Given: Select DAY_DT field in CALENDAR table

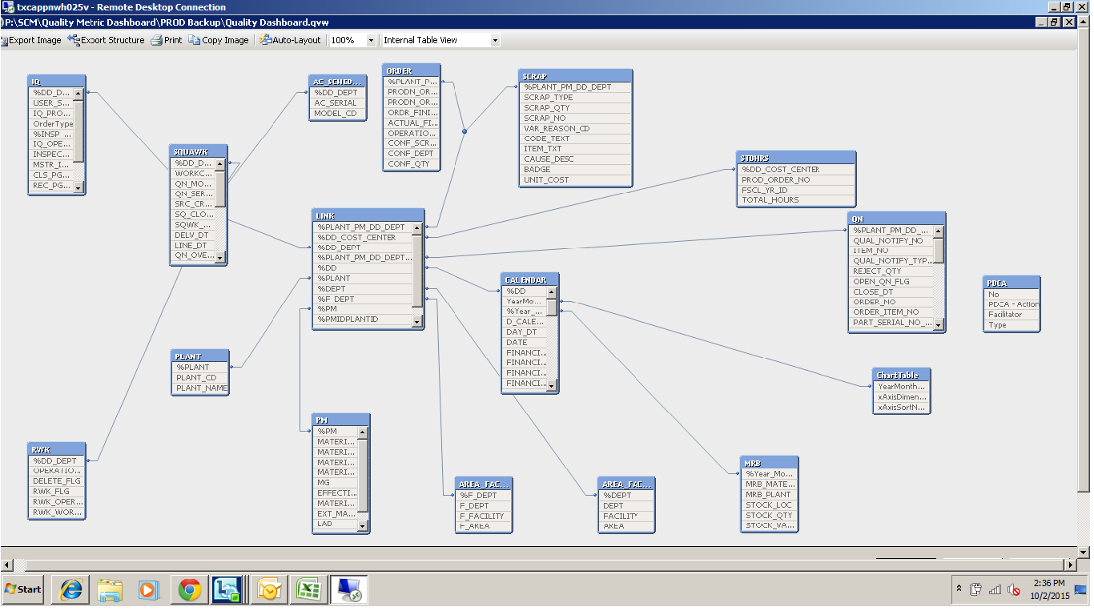Looking at the screenshot, I should [x=525, y=332].
